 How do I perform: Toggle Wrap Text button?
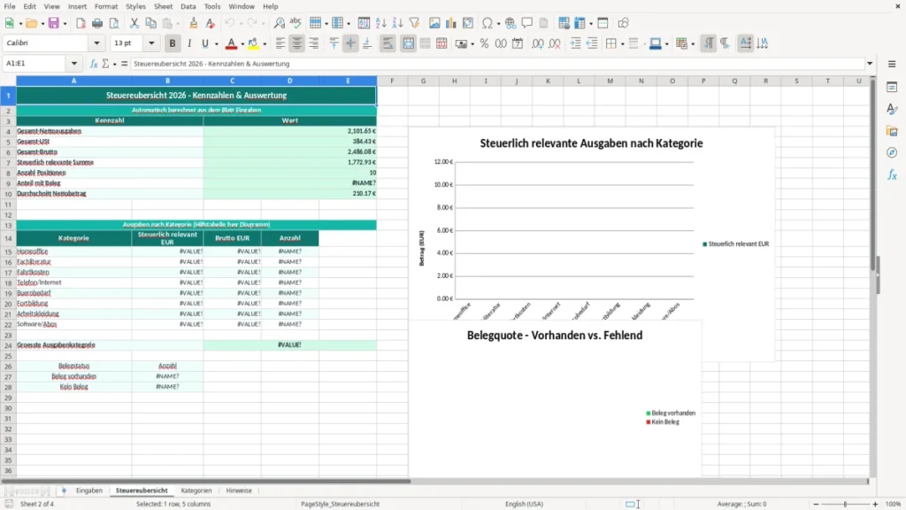[x=388, y=43]
